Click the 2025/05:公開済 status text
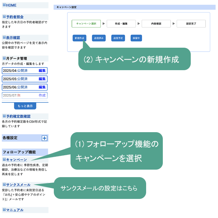 click(15, 79)
